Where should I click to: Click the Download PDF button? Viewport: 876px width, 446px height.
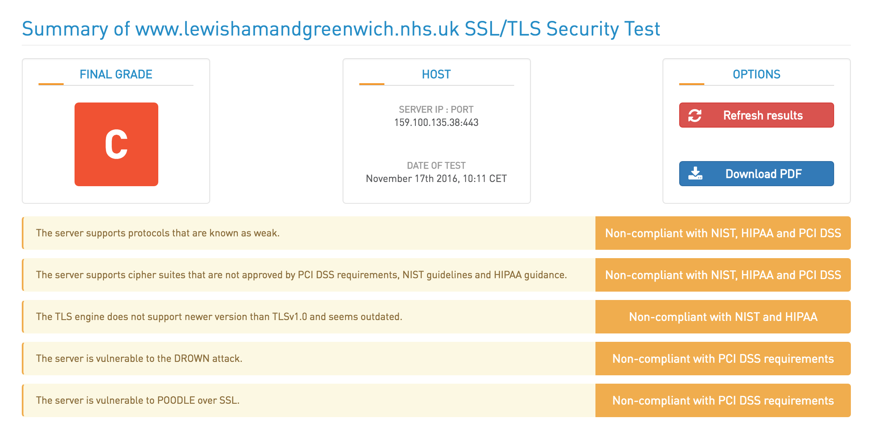pyautogui.click(x=756, y=174)
